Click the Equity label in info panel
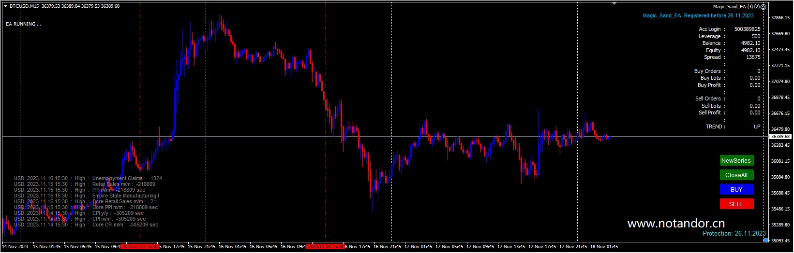 point(713,51)
